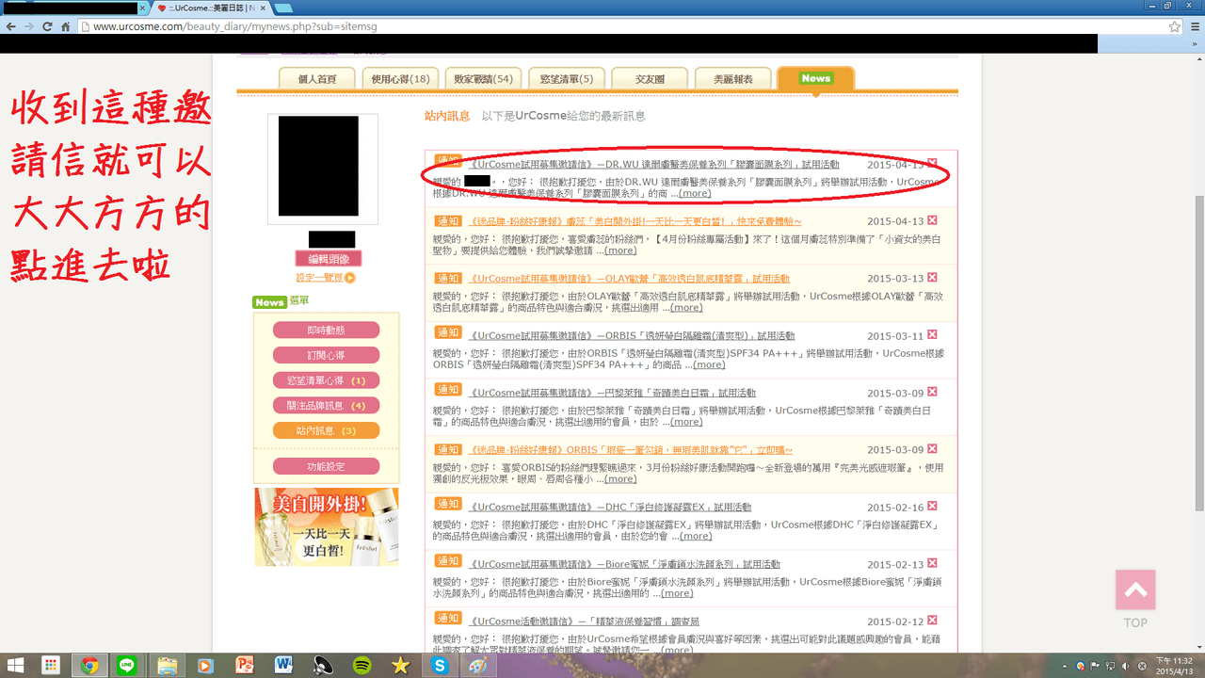Image resolution: width=1205 pixels, height=678 pixels.
Task: Open the 膚蕊 美白開外掛 fan message
Action: point(635,221)
